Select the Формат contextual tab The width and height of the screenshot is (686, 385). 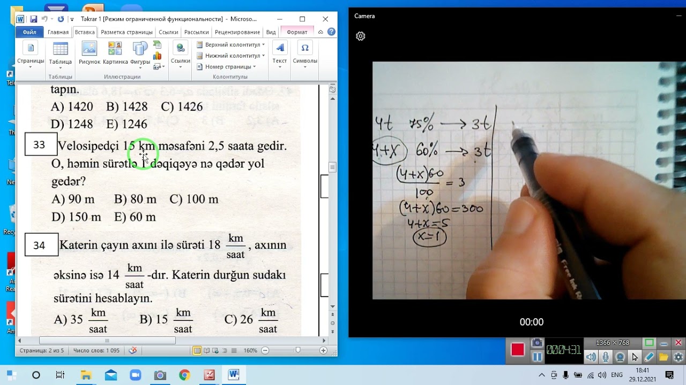pyautogui.click(x=297, y=32)
